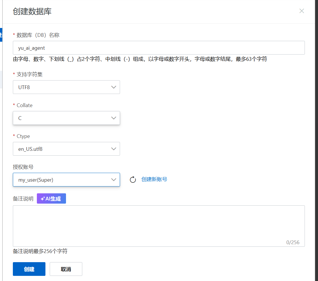Click the 创建新账号 link
Viewport: 318px width, 281px height.
(x=154, y=179)
